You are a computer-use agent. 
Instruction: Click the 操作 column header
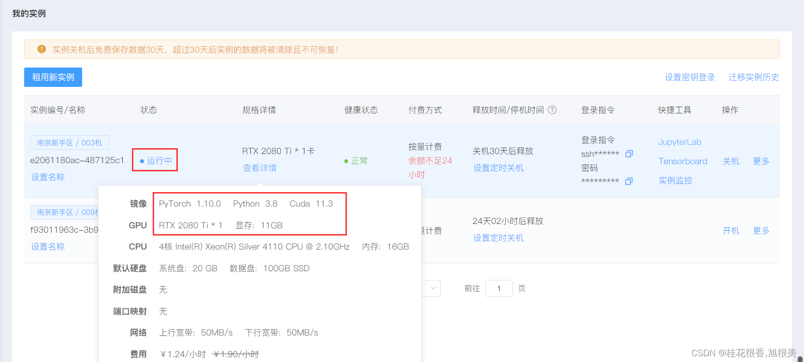tap(730, 110)
